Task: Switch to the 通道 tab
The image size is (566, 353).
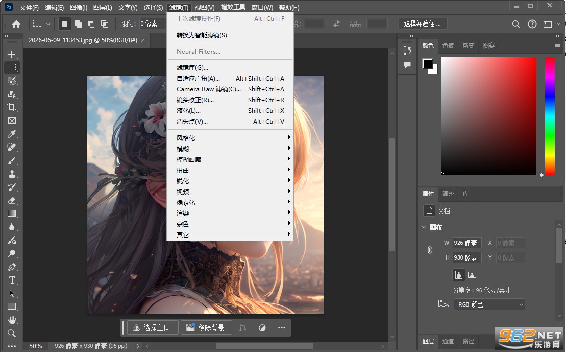Action: (x=448, y=341)
